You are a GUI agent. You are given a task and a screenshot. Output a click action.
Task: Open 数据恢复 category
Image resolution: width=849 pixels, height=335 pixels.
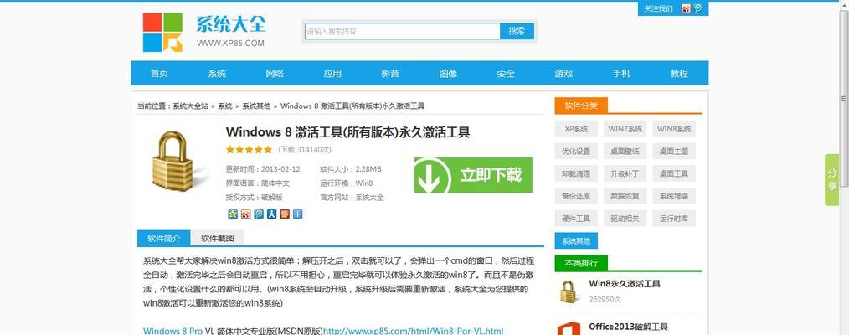pos(625,196)
